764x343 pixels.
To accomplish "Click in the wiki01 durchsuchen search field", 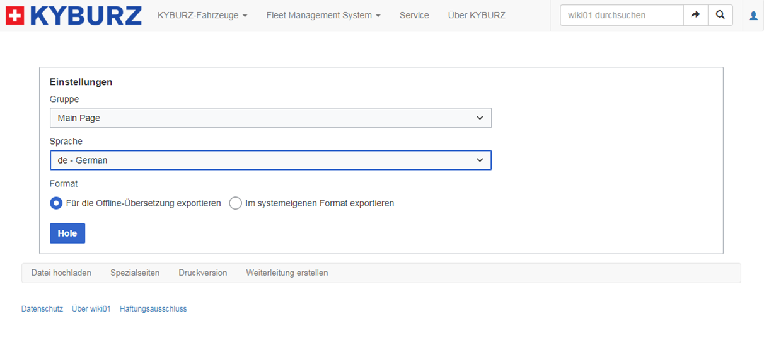I will pyautogui.click(x=621, y=15).
